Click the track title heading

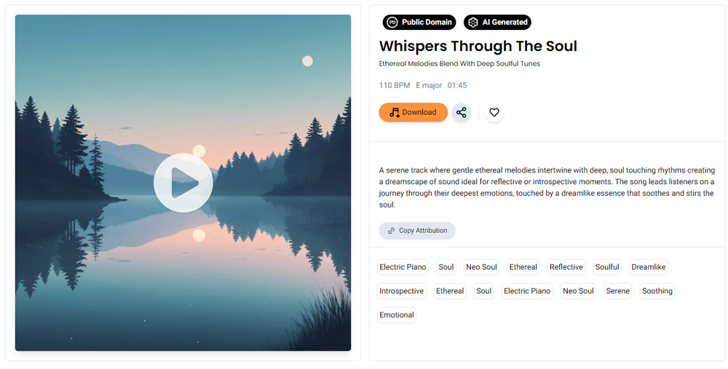coord(478,46)
